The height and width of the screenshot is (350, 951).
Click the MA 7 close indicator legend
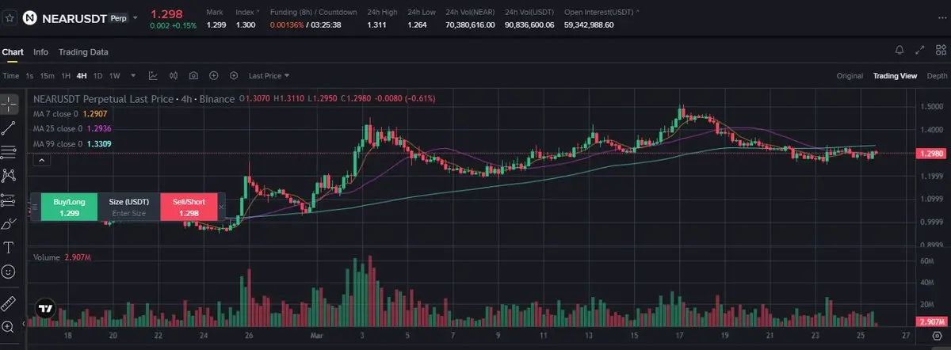(68, 114)
